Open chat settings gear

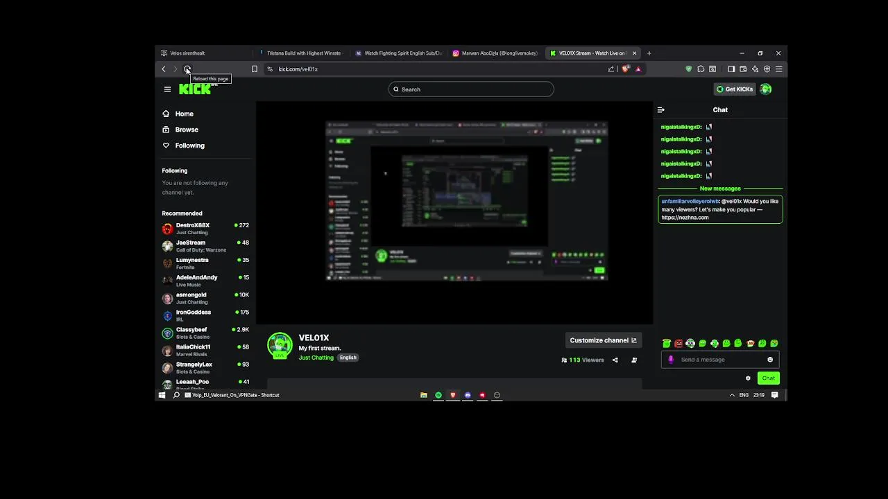click(x=748, y=378)
